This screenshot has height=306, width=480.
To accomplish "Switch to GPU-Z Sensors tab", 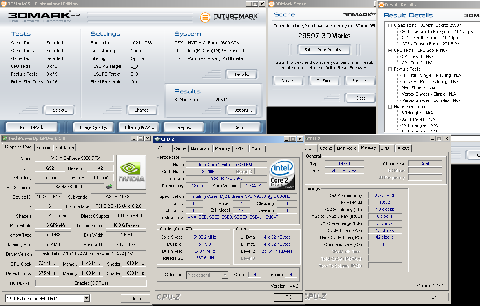I will (x=44, y=148).
